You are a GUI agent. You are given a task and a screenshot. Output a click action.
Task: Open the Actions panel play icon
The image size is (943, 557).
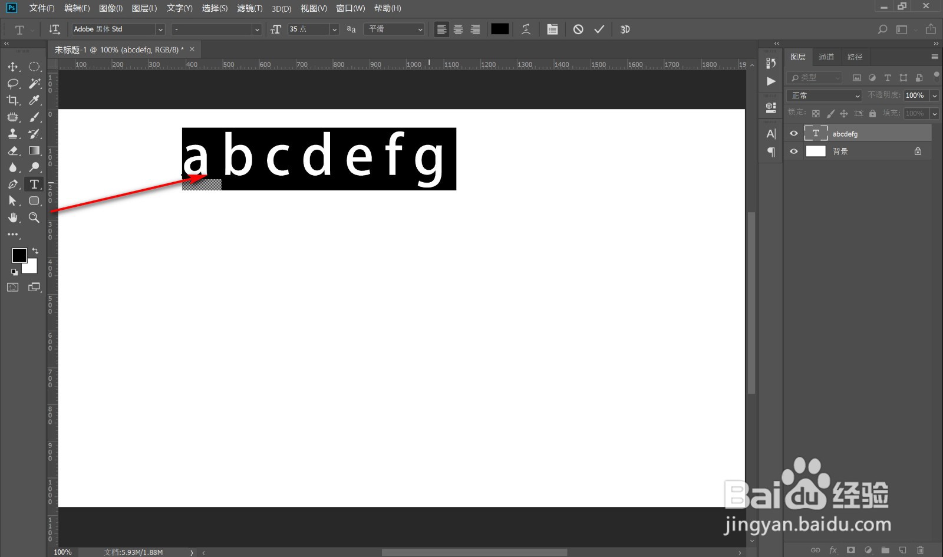(x=771, y=81)
